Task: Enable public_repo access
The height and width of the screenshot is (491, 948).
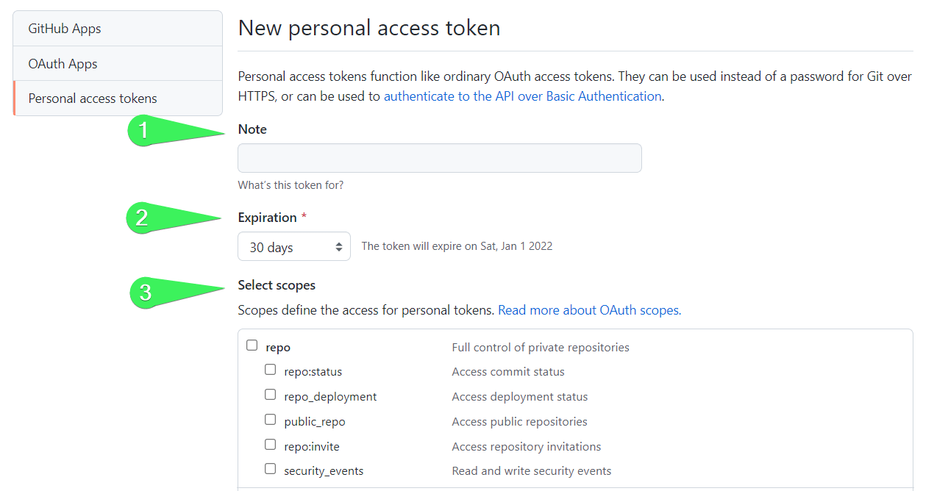Action: (270, 419)
